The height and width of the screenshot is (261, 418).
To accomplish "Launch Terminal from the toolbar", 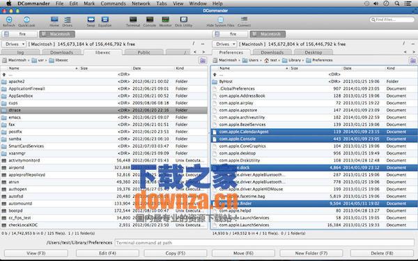I will (133, 22).
